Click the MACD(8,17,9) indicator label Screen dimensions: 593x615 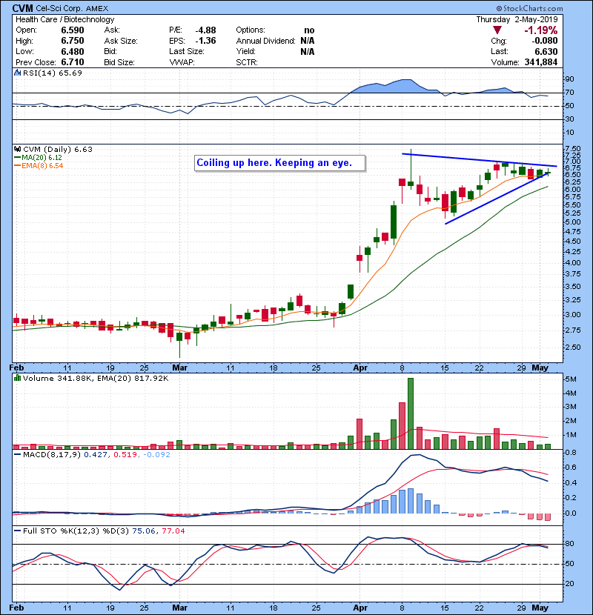click(x=51, y=455)
